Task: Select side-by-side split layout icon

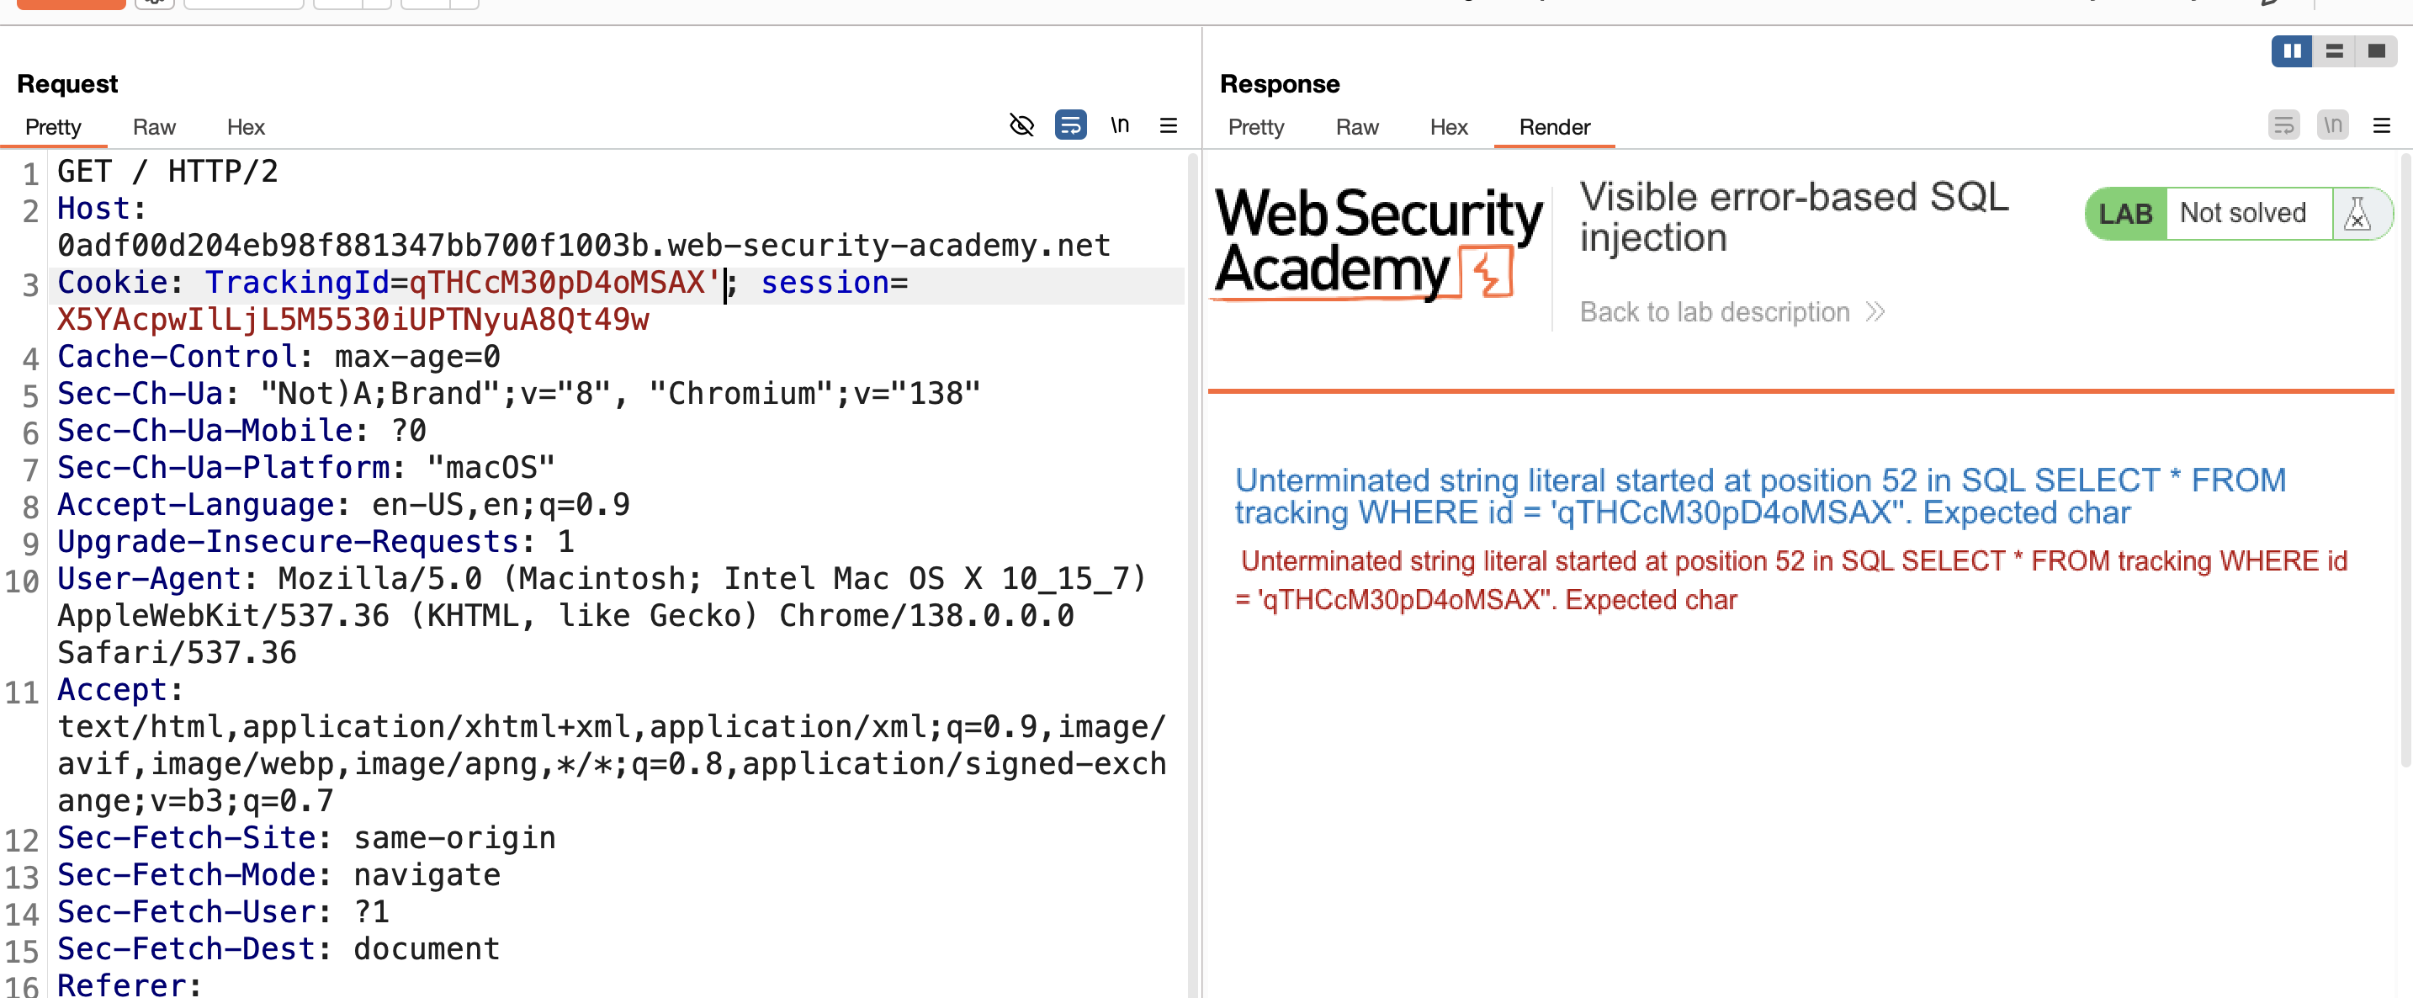Action: [2292, 50]
